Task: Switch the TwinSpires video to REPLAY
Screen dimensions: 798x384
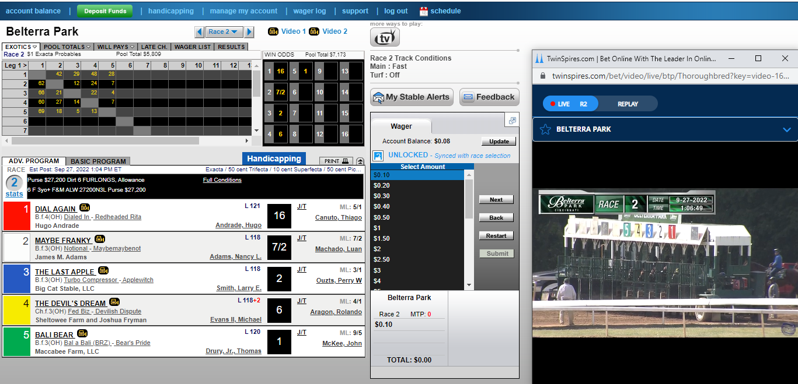Action: [x=628, y=104]
